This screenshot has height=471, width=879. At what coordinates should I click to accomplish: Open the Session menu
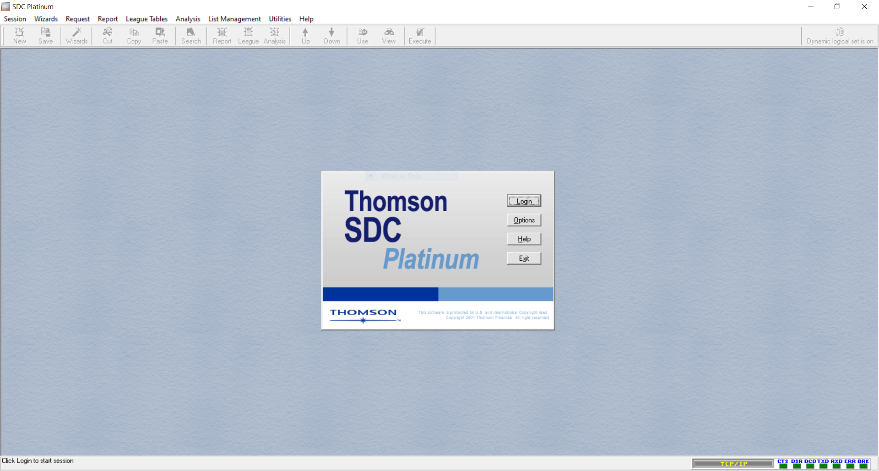point(15,19)
